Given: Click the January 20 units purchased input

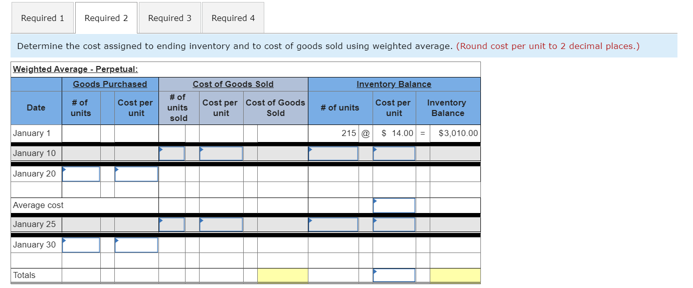Looking at the screenshot, I should pos(80,173).
